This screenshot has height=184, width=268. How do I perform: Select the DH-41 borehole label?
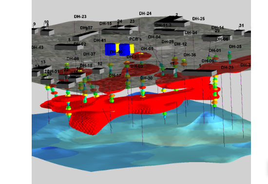coord(100,40)
